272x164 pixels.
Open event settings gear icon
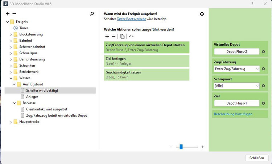[202, 14]
